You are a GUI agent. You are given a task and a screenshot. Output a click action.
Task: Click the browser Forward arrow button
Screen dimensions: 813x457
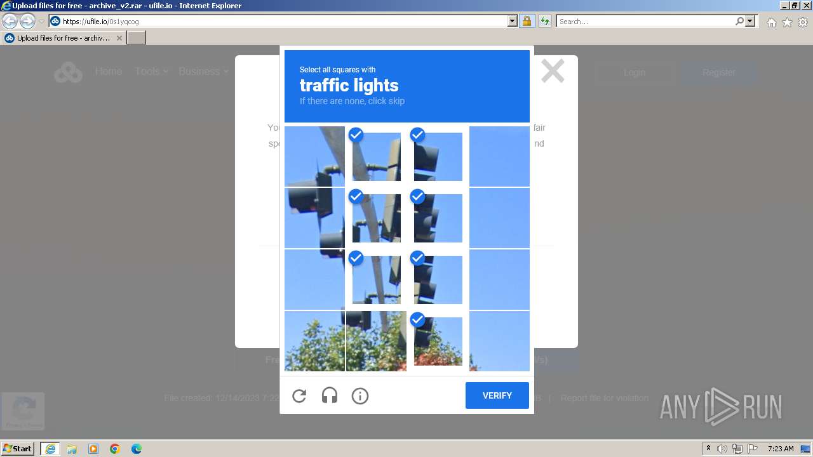click(27, 22)
